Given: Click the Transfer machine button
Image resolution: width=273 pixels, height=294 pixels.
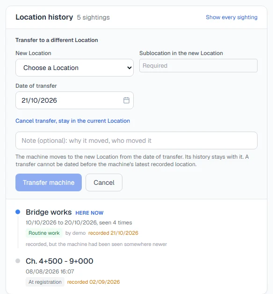Looking at the screenshot, I should coord(49,182).
